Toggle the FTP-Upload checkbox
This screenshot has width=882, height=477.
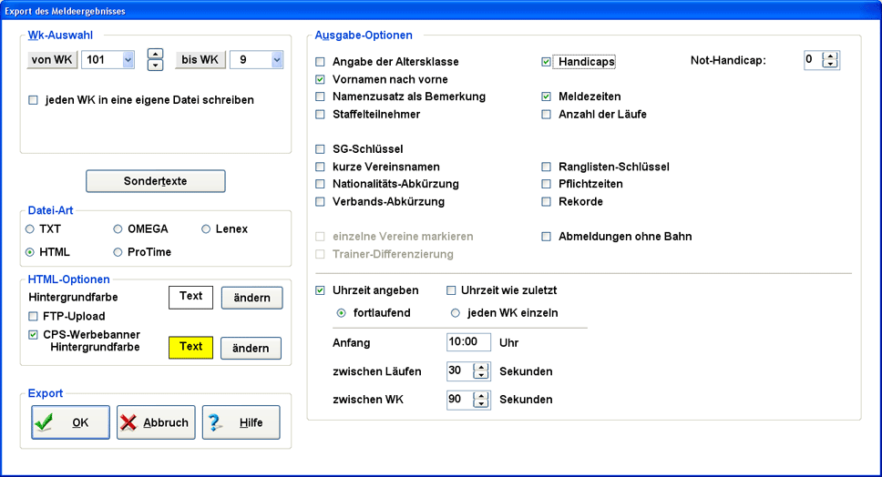(34, 317)
